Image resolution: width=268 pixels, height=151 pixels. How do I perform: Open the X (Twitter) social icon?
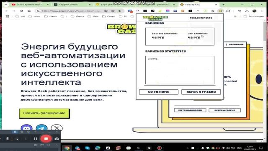pos(57,128)
